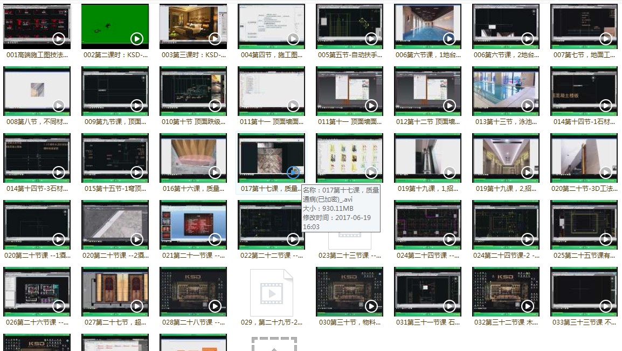Viewport: 622px width, 351px height.
Task: Click the play icon on 032第三十二节课 木
Action: 528,306
